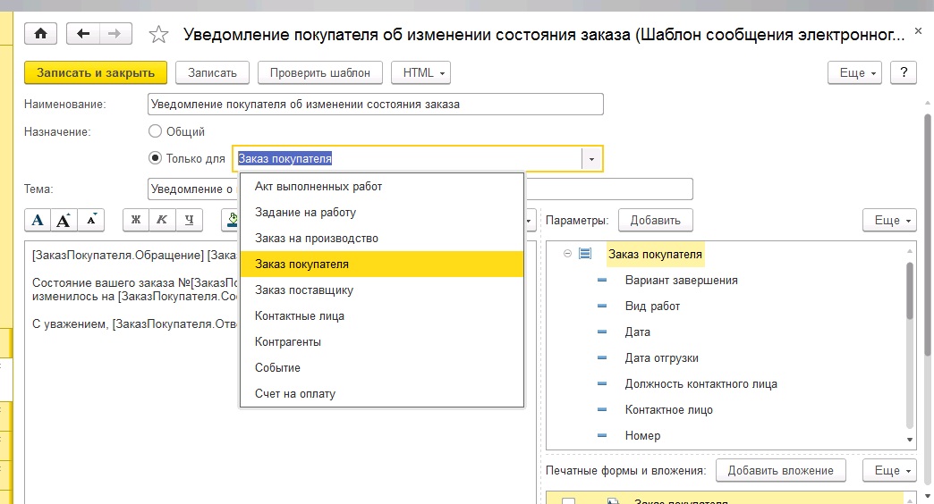Choose Задание на работу from list
This screenshot has height=504, width=934.
pyautogui.click(x=382, y=213)
